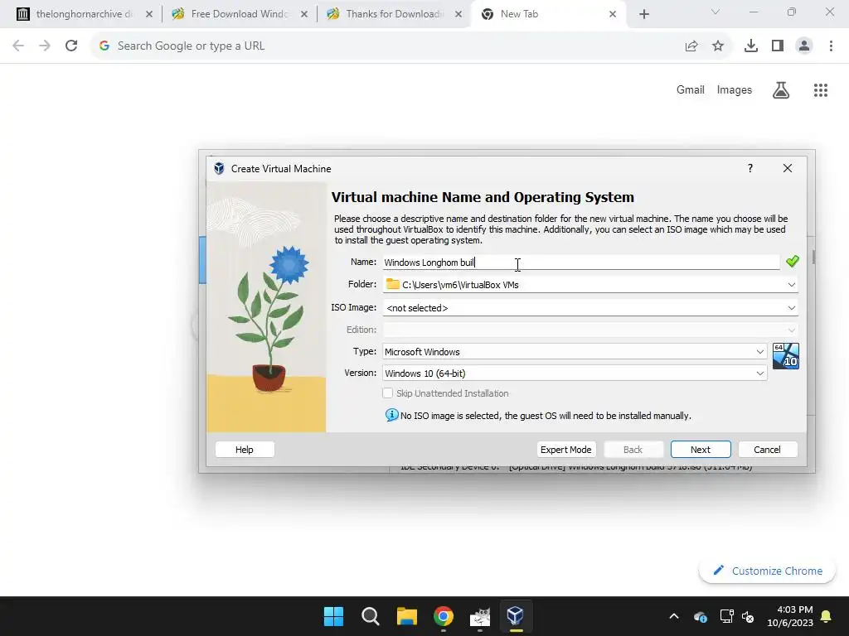Expand the Folder dropdown
This screenshot has width=849, height=636.
pyautogui.click(x=791, y=285)
